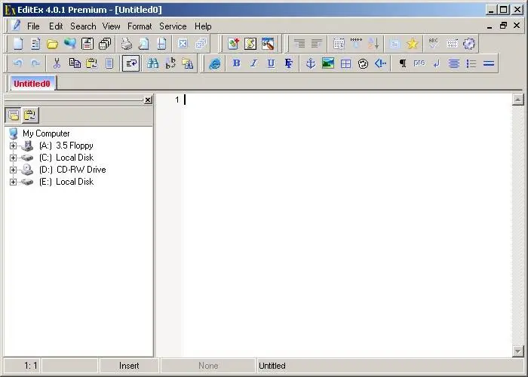Expand the (E:) Local Disk node
Image resolution: width=528 pixels, height=377 pixels.
(x=13, y=182)
